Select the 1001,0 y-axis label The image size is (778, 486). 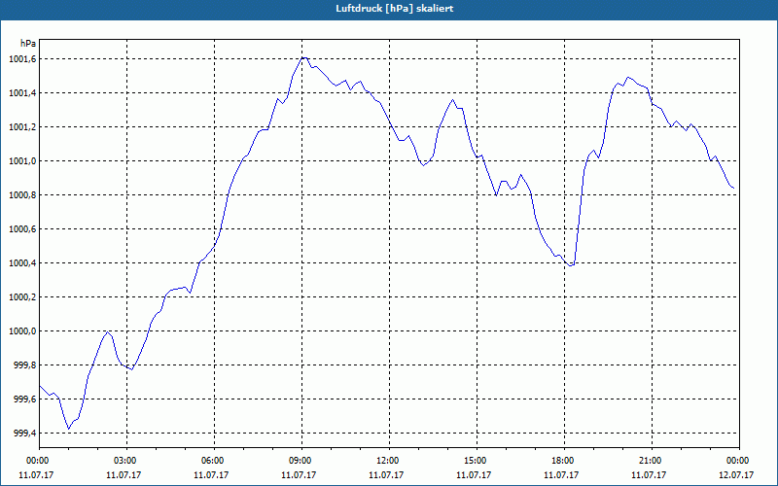(x=22, y=161)
